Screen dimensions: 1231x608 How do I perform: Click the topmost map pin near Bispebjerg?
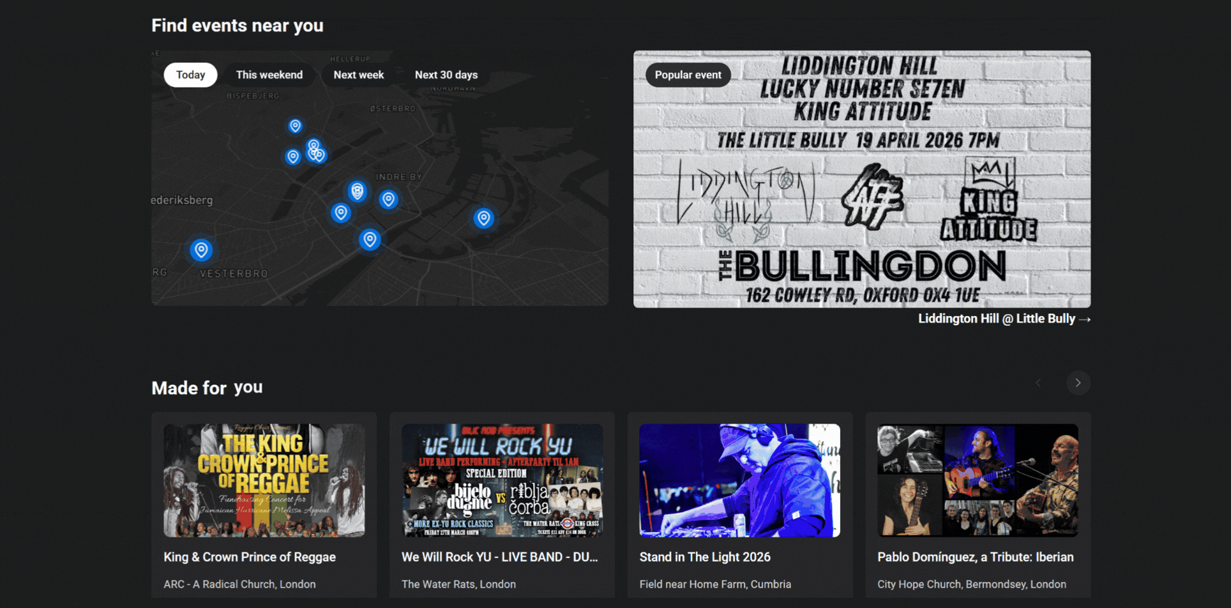coord(295,126)
